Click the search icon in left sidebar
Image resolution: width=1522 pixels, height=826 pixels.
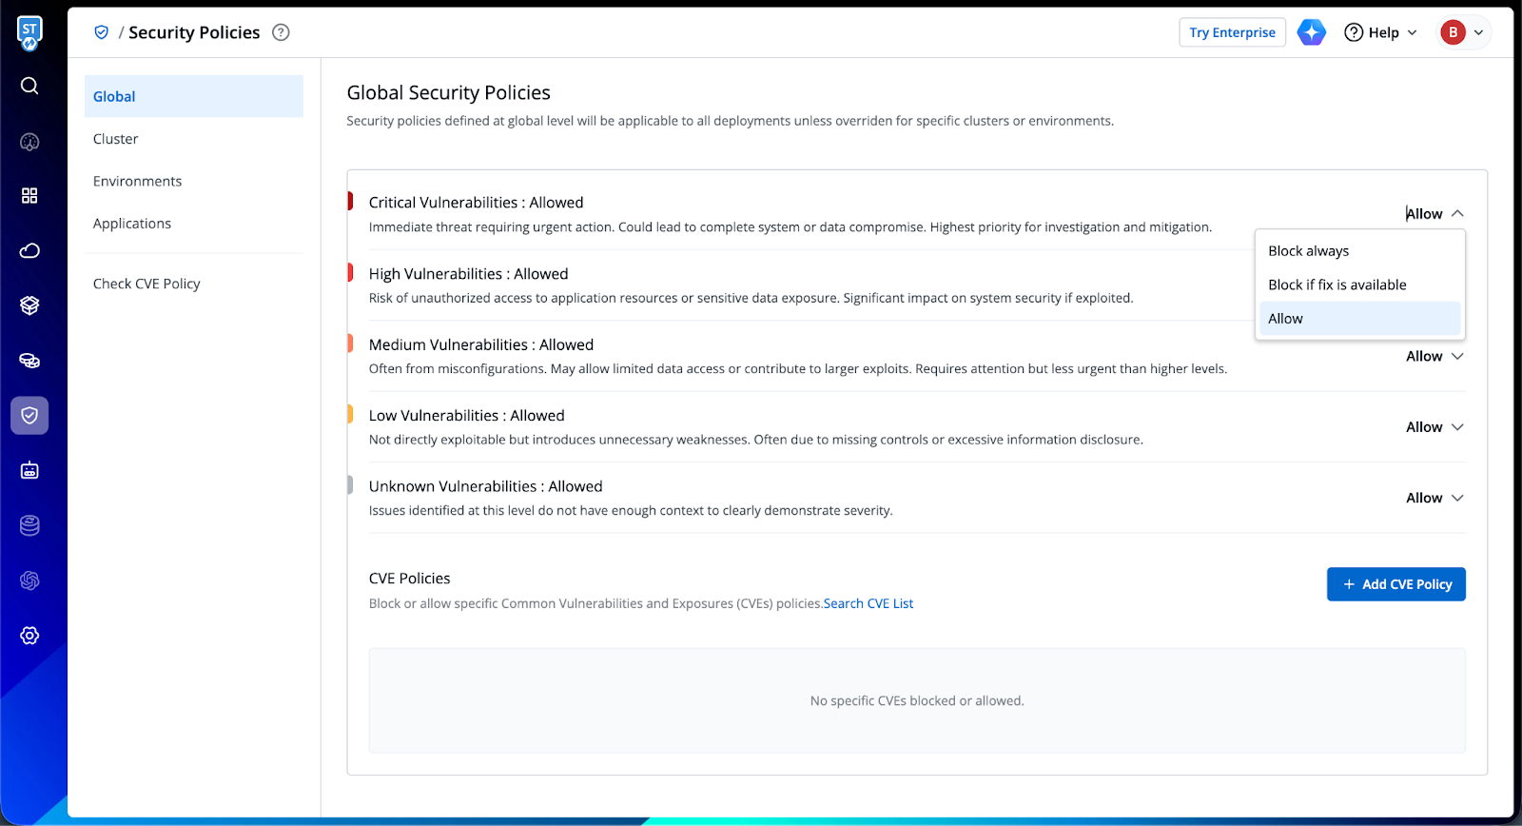(29, 86)
